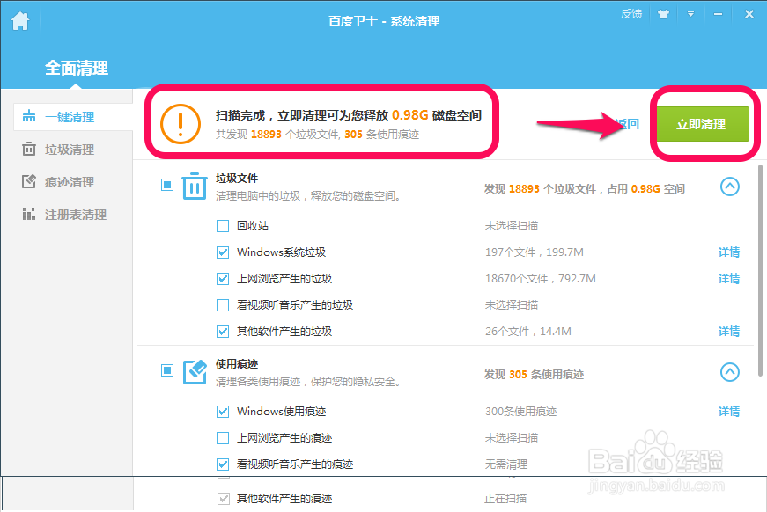Click the orange exclamation warning icon
The height and width of the screenshot is (512, 767).
[x=181, y=124]
